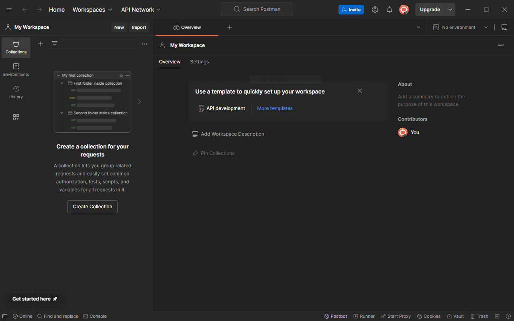Go forward with the right arrow
Viewport: 514px width, 321px height.
pyautogui.click(x=39, y=10)
